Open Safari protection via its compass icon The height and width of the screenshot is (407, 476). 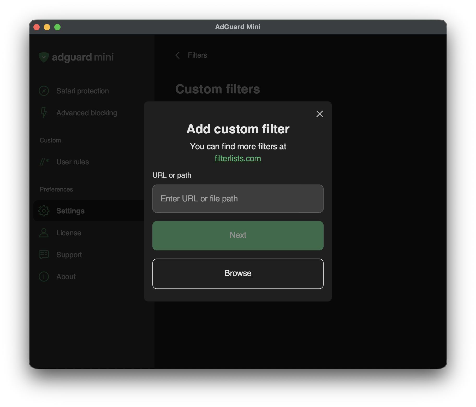[x=44, y=91]
